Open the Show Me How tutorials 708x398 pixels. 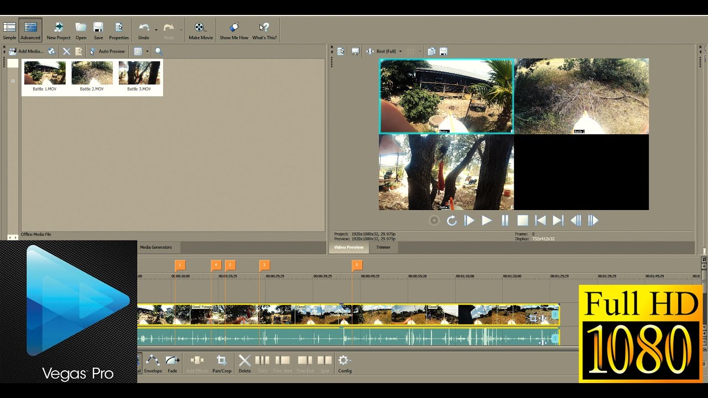(x=234, y=31)
